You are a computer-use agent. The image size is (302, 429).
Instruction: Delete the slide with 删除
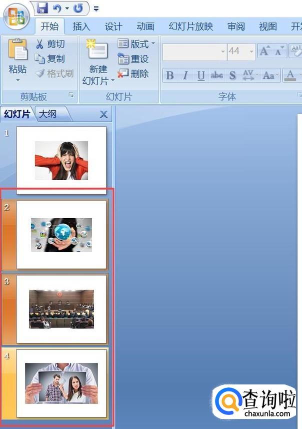(133, 73)
